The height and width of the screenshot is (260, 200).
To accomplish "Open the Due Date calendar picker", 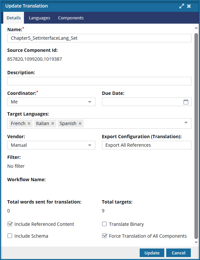I will pos(186,102).
